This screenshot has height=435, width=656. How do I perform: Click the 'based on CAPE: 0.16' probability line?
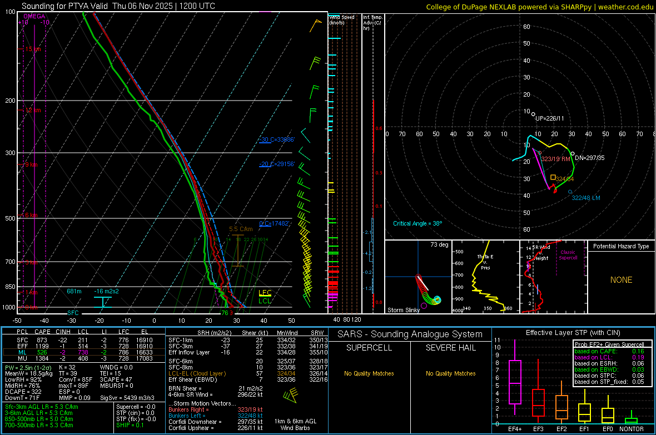(609, 351)
